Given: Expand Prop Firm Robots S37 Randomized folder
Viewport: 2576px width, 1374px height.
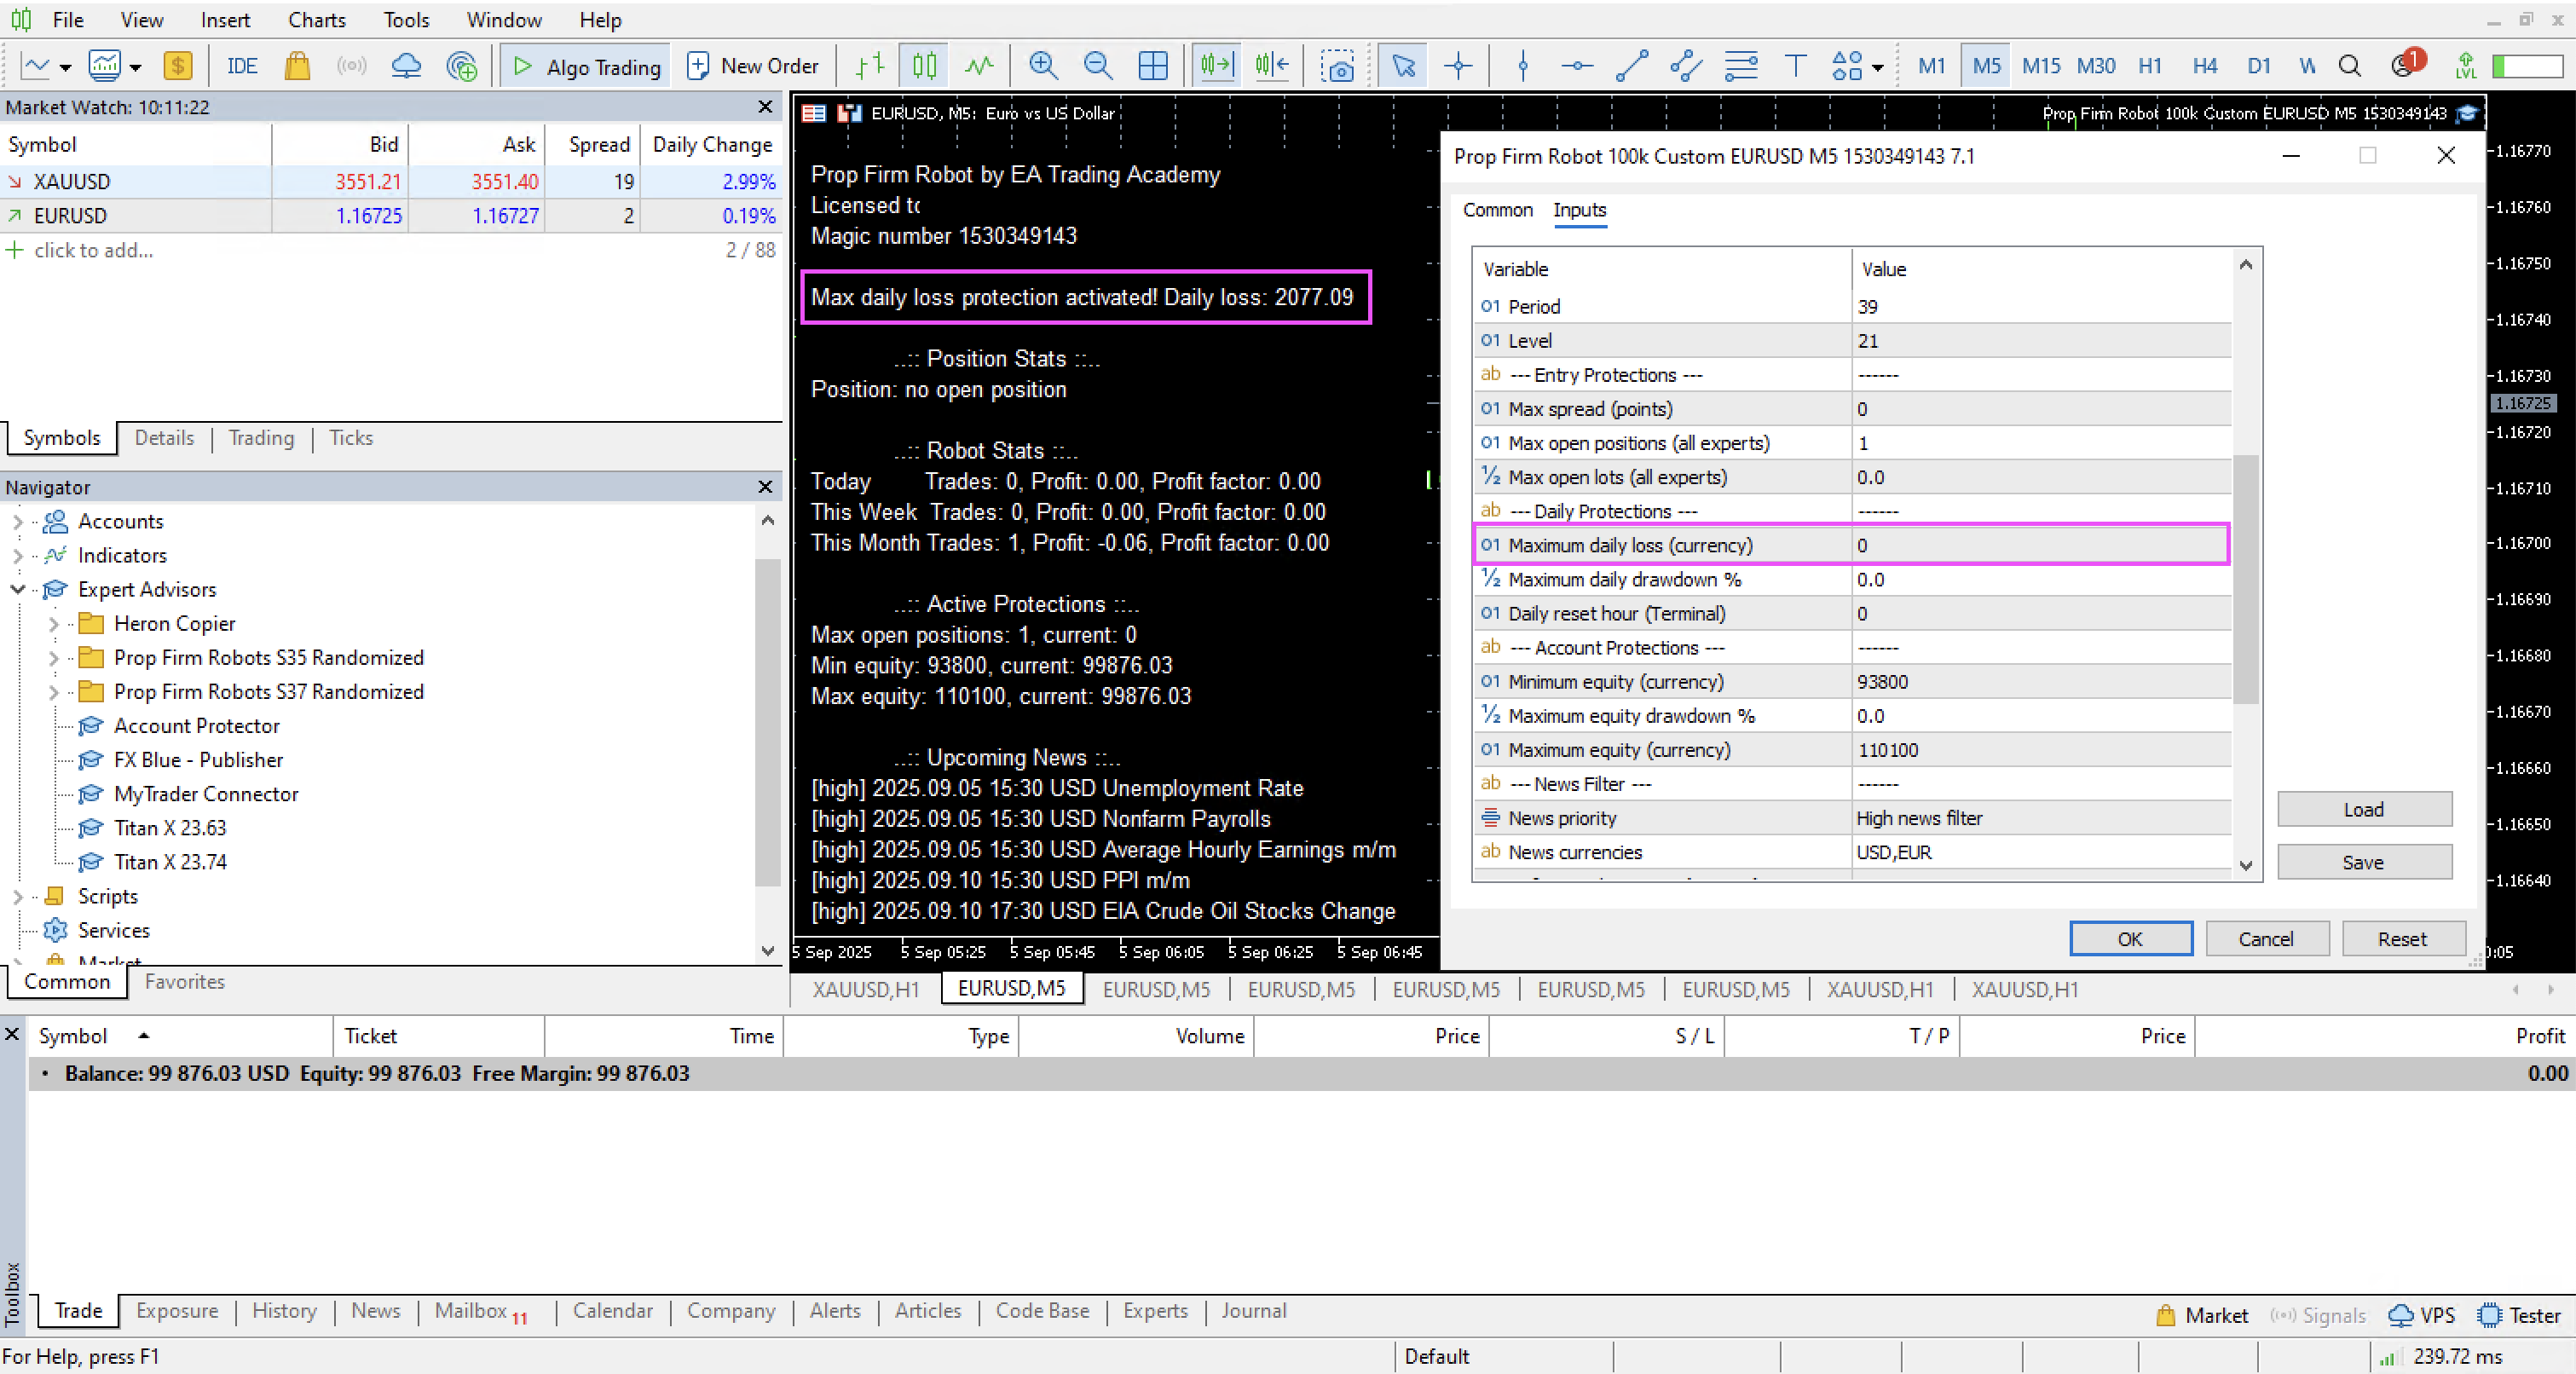Looking at the screenshot, I should (x=53, y=692).
